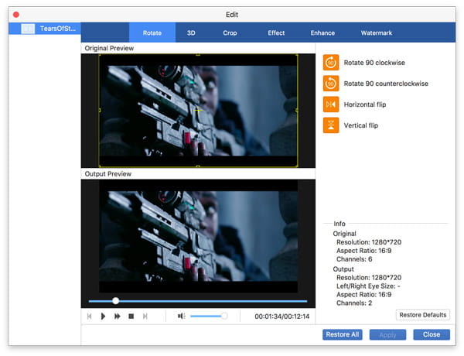The height and width of the screenshot is (356, 464).
Task: Click the Restore All button
Action: (343, 334)
